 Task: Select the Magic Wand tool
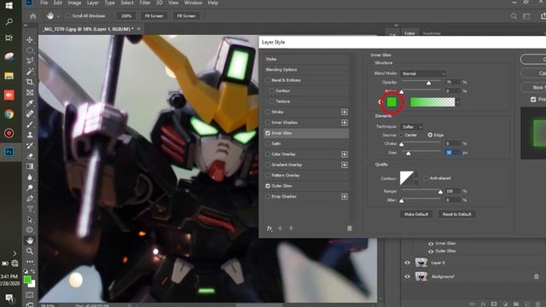30,72
